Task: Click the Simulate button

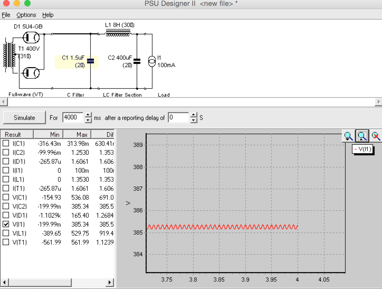Action: click(x=24, y=118)
